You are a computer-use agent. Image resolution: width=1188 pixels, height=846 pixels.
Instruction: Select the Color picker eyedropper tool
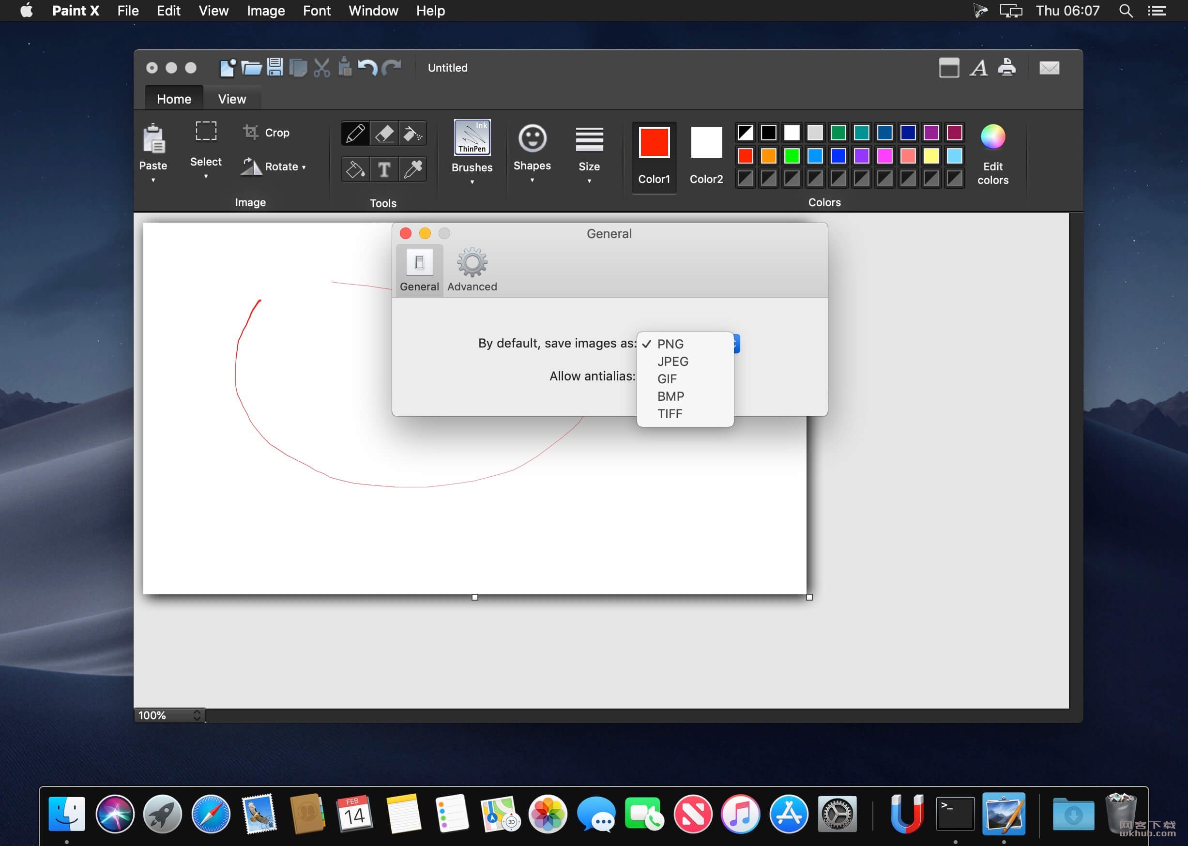tap(412, 169)
